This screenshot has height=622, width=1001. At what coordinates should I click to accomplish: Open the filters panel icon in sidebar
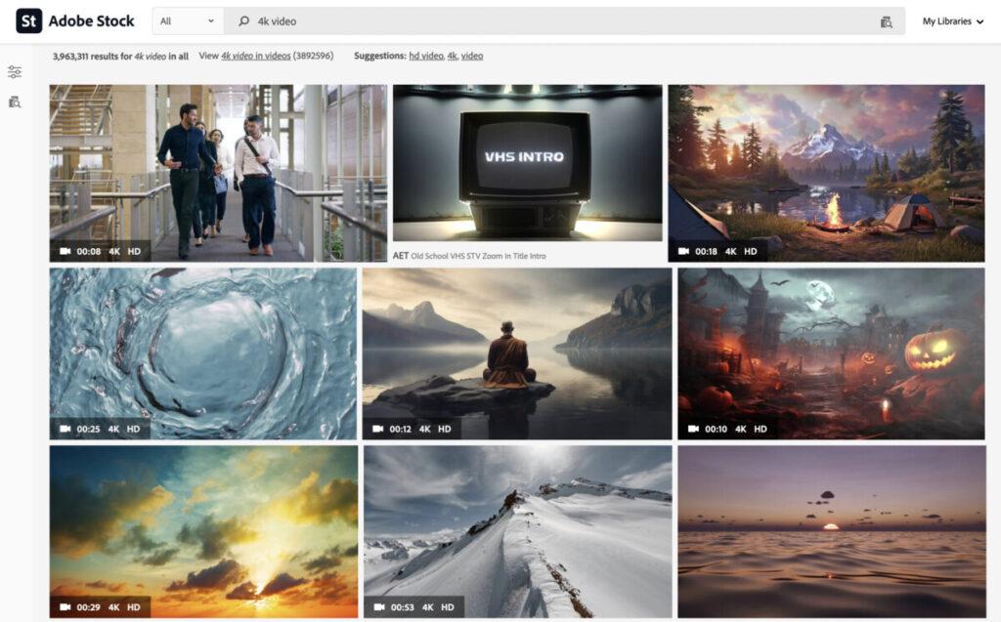point(15,72)
